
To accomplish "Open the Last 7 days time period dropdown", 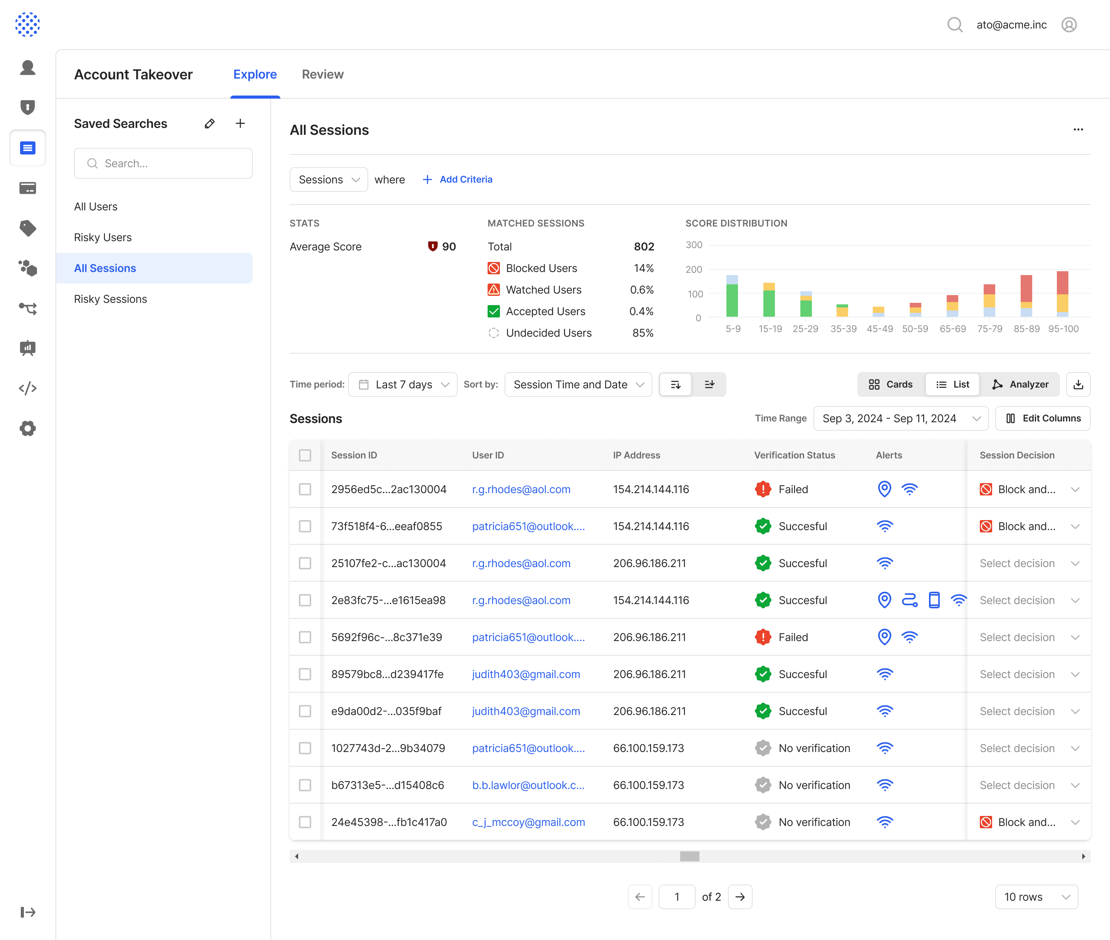I will 402,384.
